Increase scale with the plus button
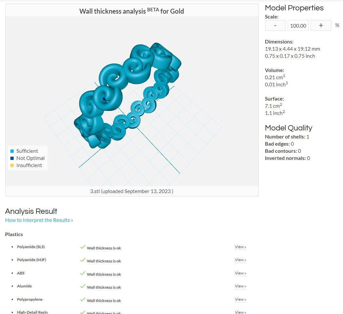The image size is (343, 314). [x=321, y=26]
